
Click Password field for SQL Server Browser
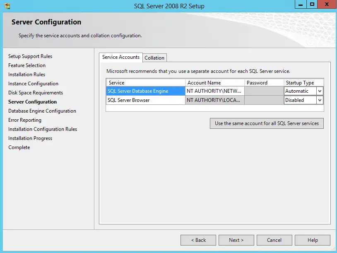coord(264,100)
